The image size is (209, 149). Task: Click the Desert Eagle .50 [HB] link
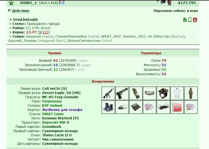click(61, 93)
